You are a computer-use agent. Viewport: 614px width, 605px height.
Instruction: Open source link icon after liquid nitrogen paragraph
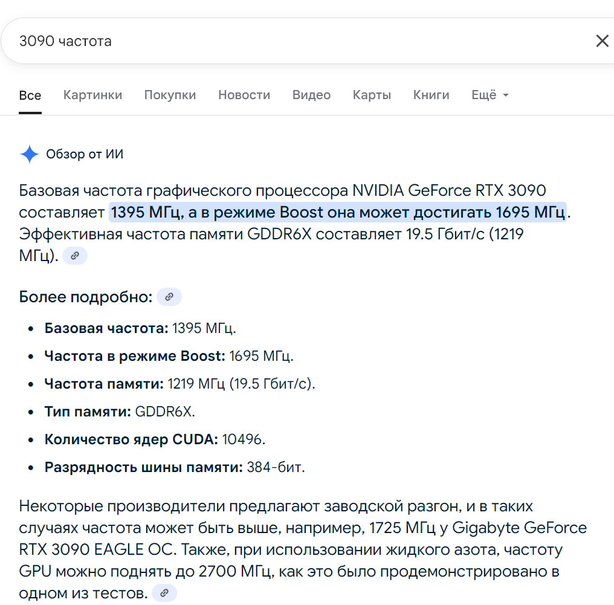[164, 593]
